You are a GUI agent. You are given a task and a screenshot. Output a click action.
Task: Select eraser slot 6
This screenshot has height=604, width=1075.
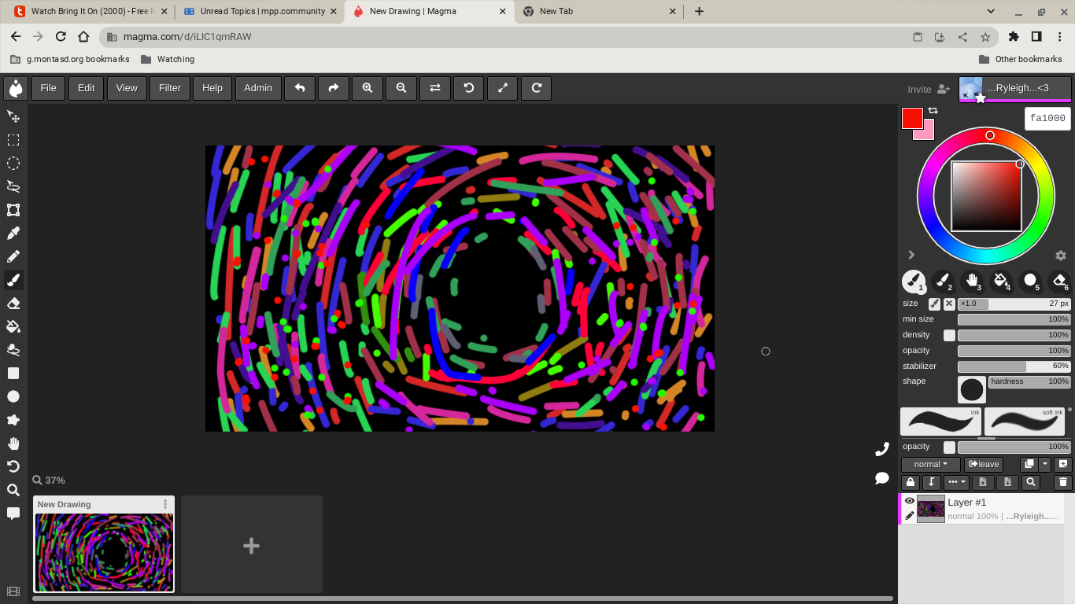coord(1060,281)
